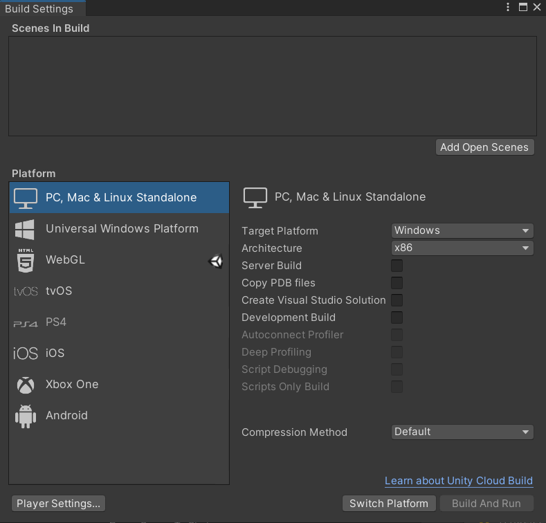This screenshot has height=523, width=546.
Task: Click the Unity logo beside WebGL
Action: pos(216,261)
